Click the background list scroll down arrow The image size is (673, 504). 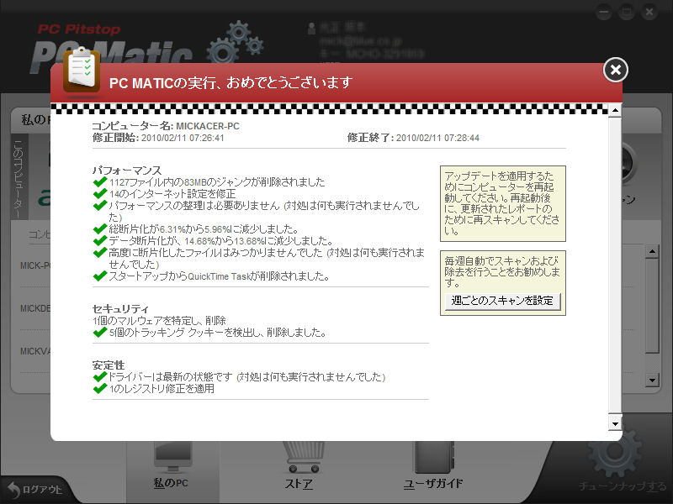[x=651, y=381]
